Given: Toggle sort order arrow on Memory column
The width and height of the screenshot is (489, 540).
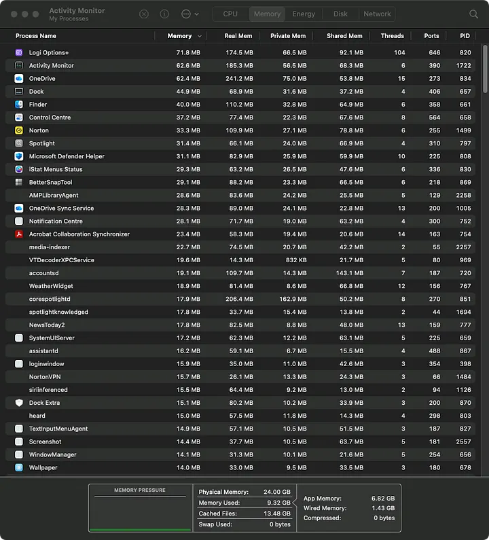Looking at the screenshot, I should (x=200, y=36).
